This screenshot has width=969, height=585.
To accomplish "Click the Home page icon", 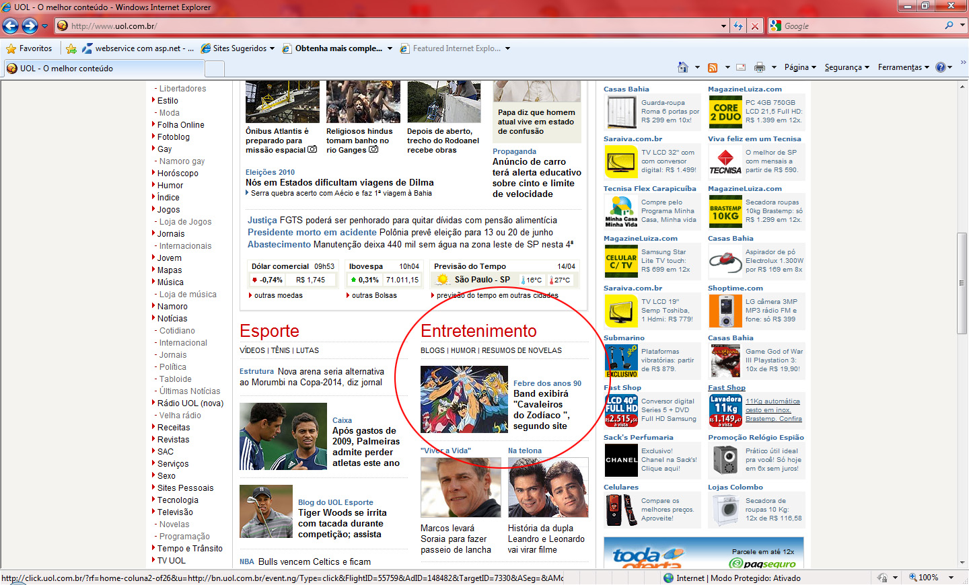I will [683, 67].
